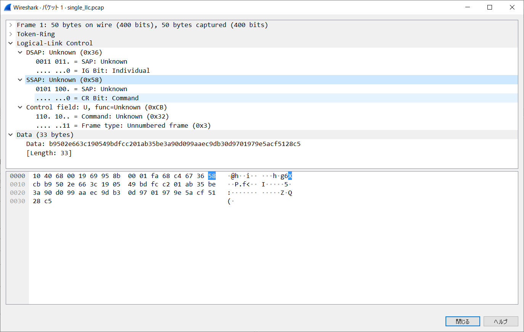Maximize the packet detail window
The width and height of the screenshot is (524, 332).
[x=490, y=7]
